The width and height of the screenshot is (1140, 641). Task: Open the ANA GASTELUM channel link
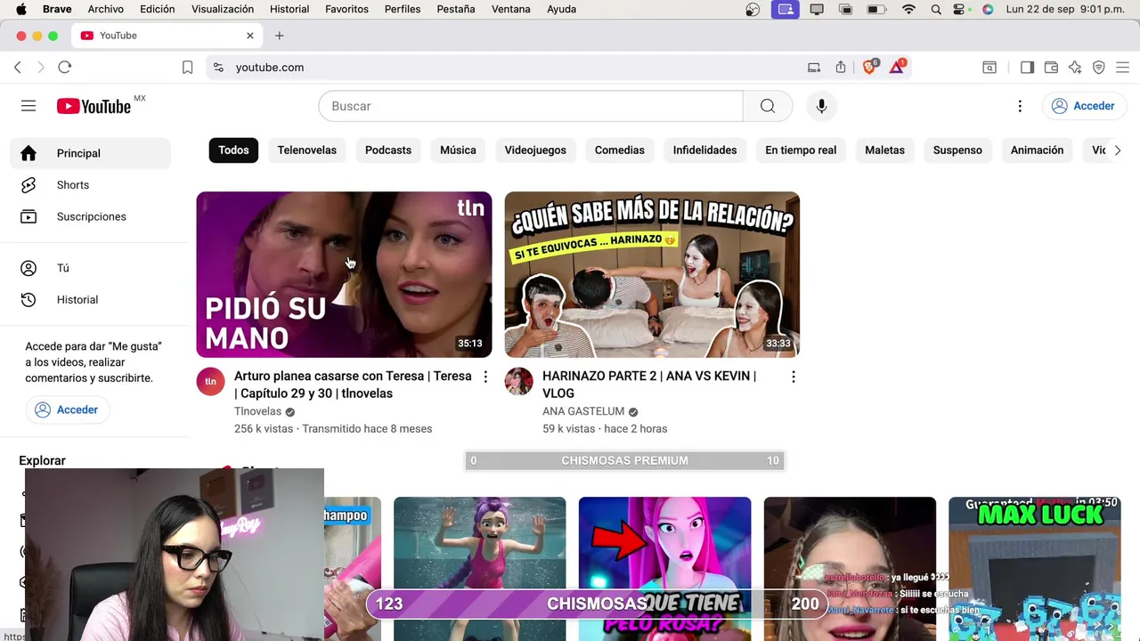coord(583,411)
